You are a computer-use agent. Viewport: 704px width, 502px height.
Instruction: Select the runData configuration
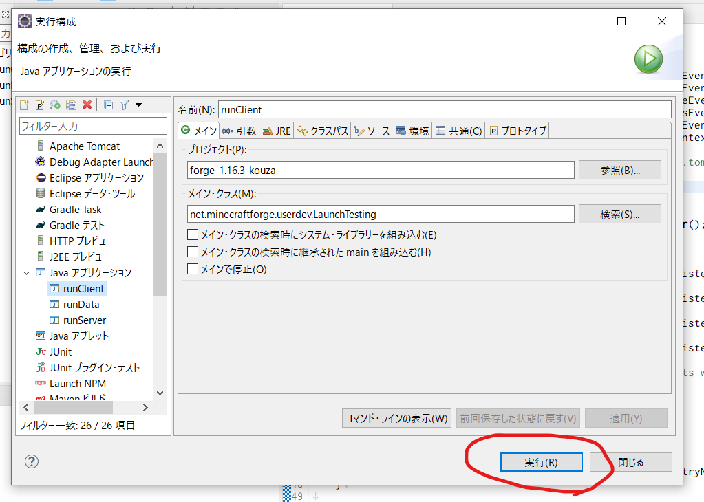pos(74,305)
